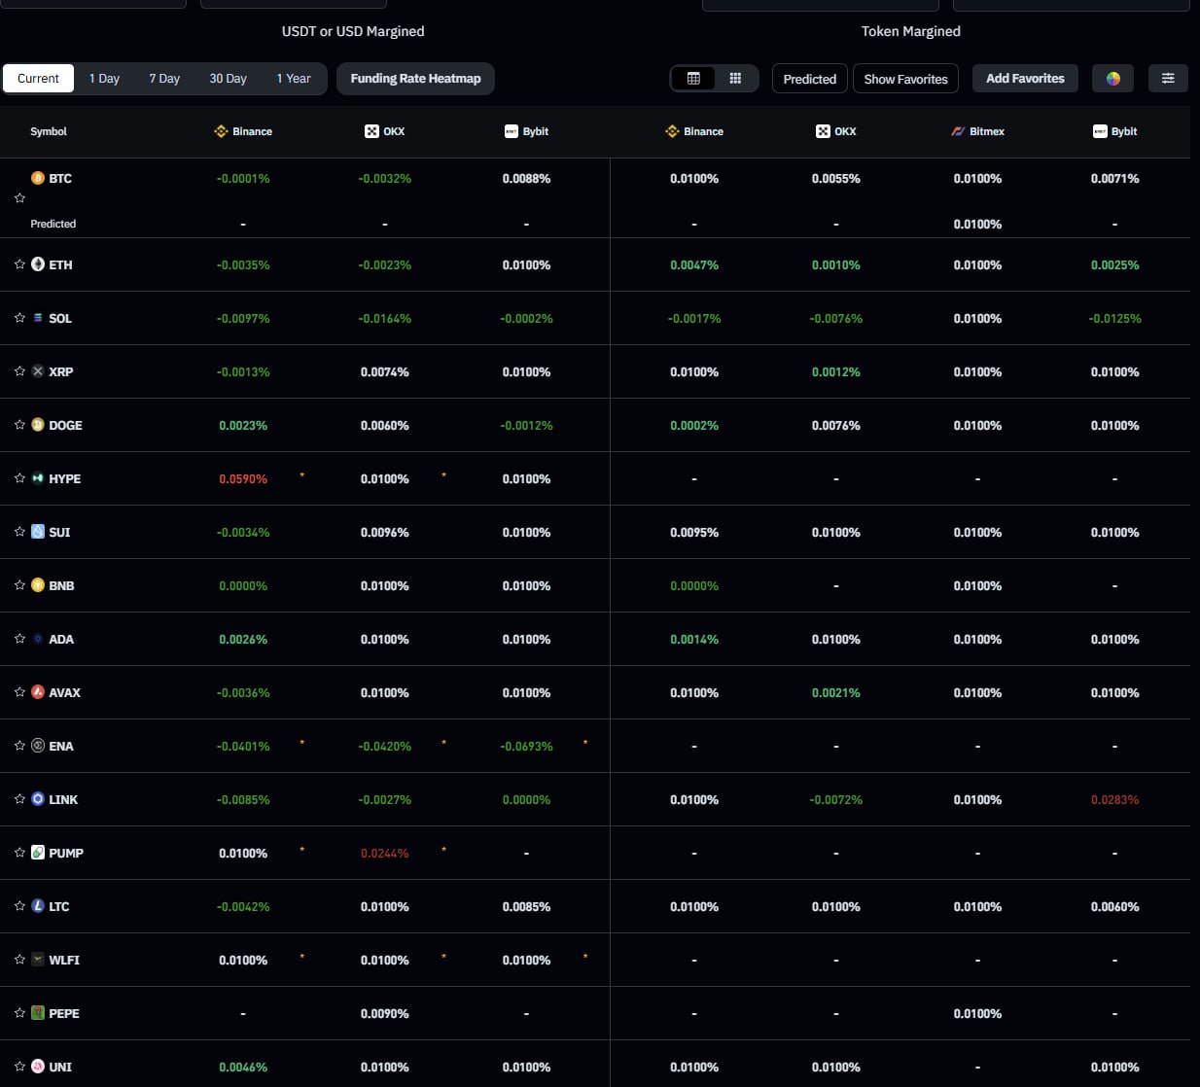Toggle the star next to SOL
Viewport: 1200px width, 1087px height.
point(19,318)
